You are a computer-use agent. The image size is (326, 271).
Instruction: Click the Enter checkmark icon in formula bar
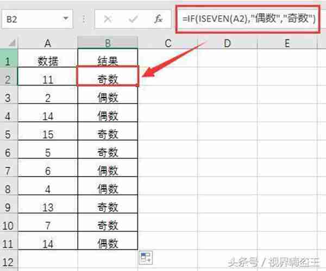133,20
